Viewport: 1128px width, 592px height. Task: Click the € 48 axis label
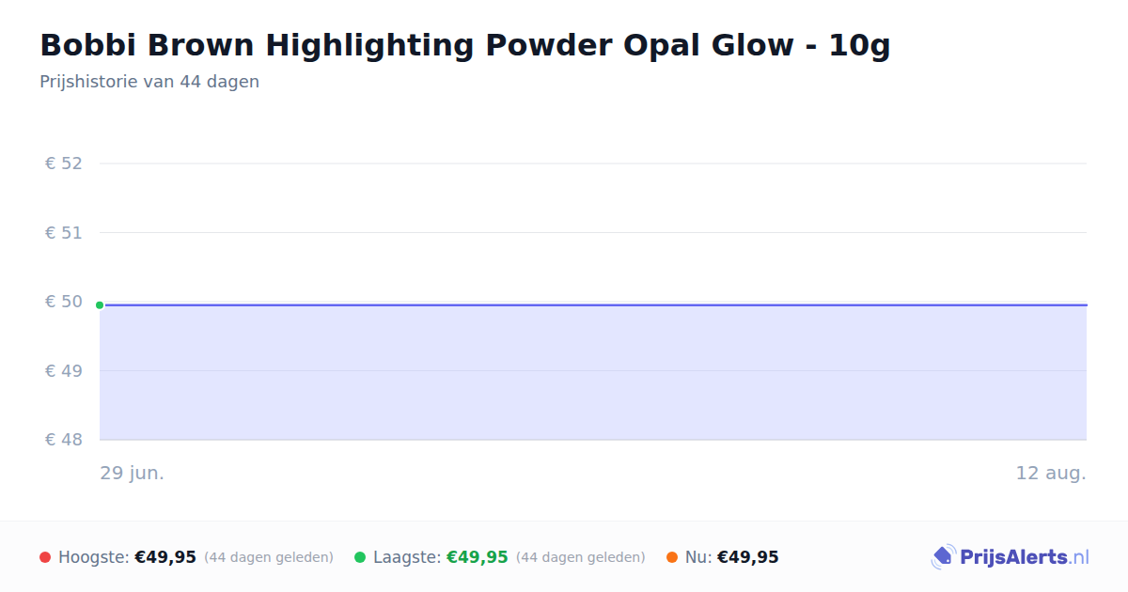pos(64,440)
